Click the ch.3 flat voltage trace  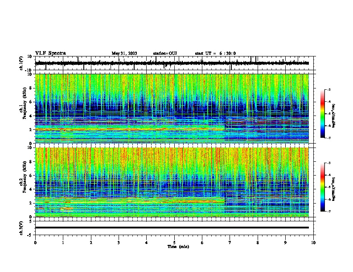[x=172, y=228]
